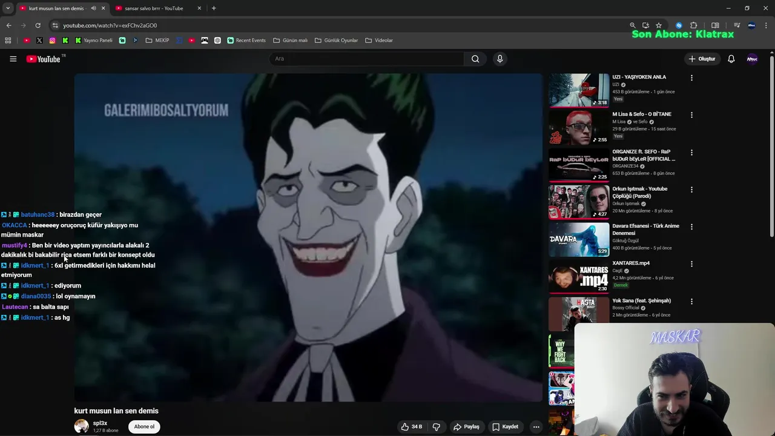This screenshot has height=436, width=775.
Task: Open the Recent Events bookmark
Action: [246, 41]
